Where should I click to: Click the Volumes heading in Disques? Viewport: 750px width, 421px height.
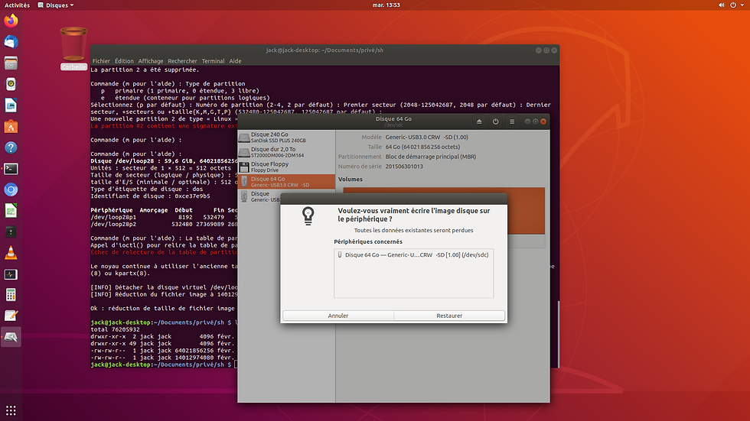click(351, 180)
